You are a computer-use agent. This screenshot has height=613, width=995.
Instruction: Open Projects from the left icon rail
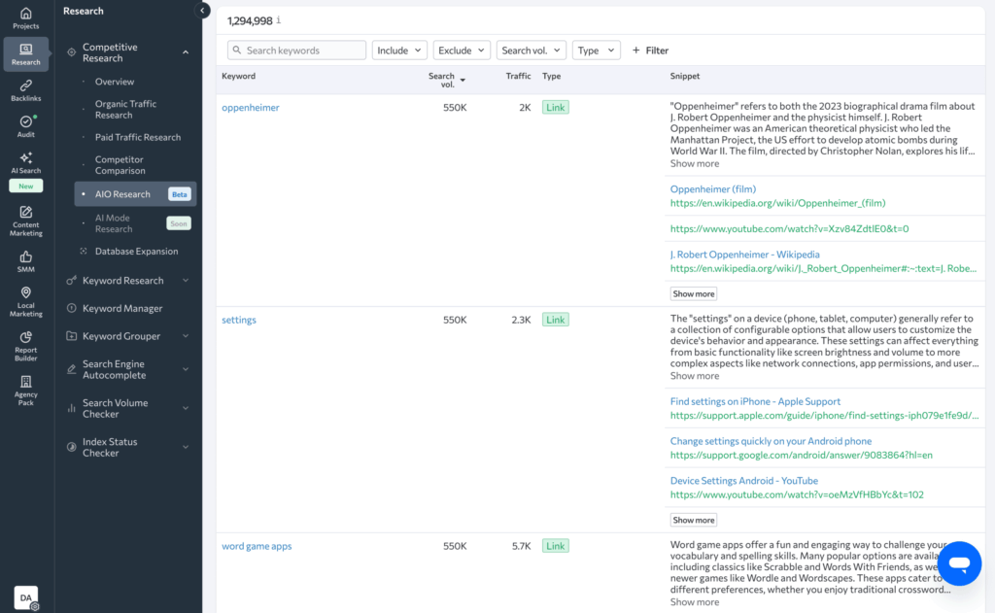[26, 17]
